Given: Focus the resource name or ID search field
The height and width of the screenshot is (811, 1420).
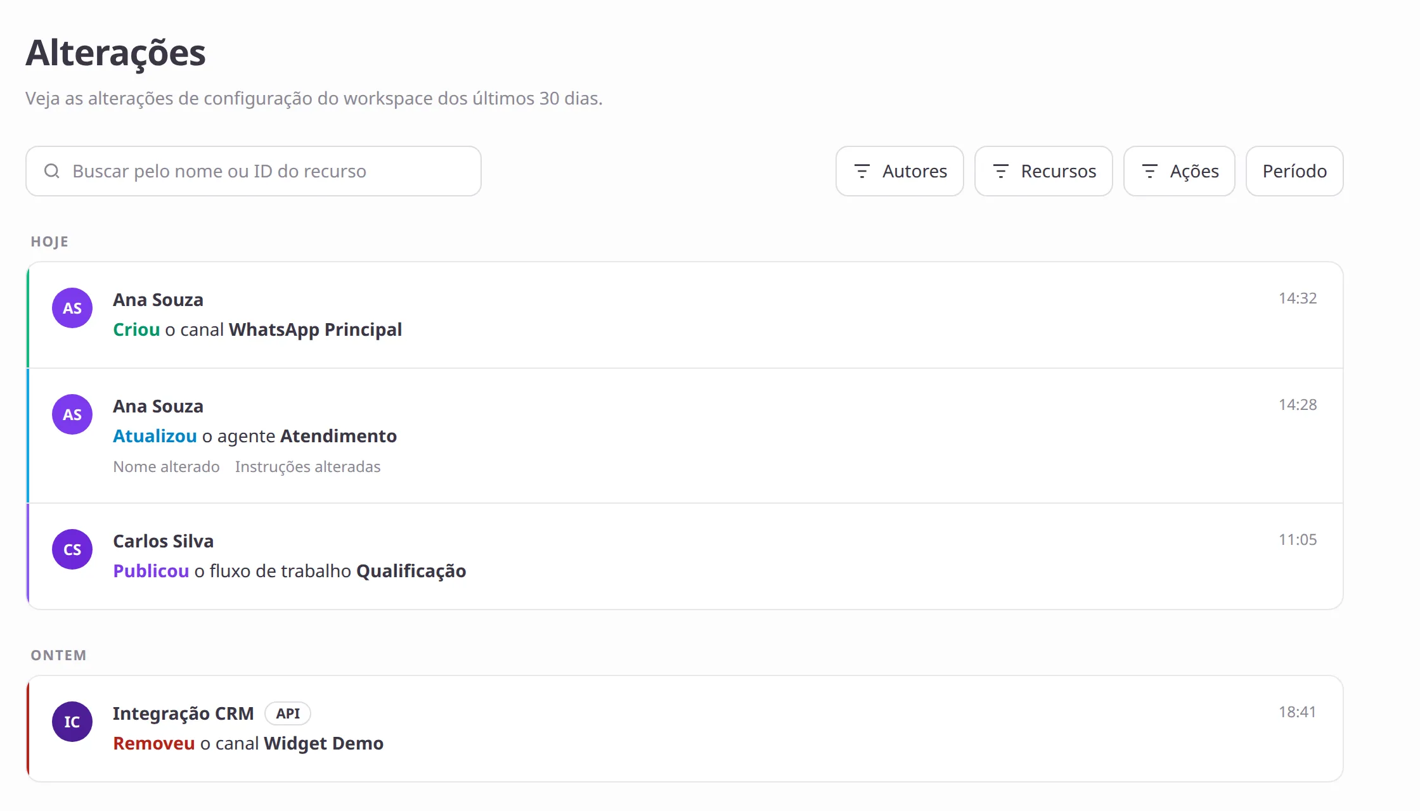Looking at the screenshot, I should [x=254, y=171].
